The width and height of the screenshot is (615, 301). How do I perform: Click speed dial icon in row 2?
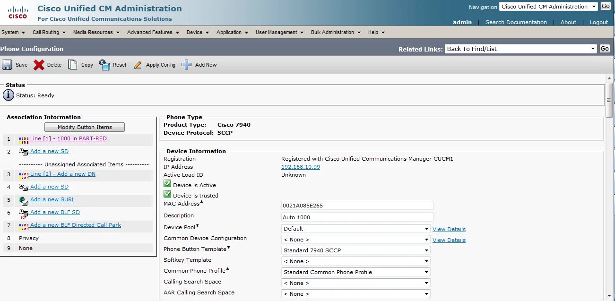24,152
